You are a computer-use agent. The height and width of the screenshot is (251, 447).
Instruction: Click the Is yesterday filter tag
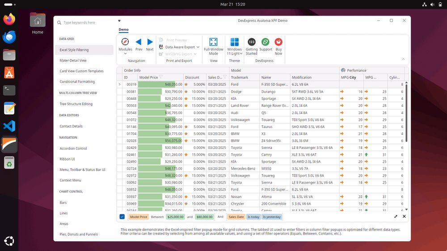pos(272,217)
